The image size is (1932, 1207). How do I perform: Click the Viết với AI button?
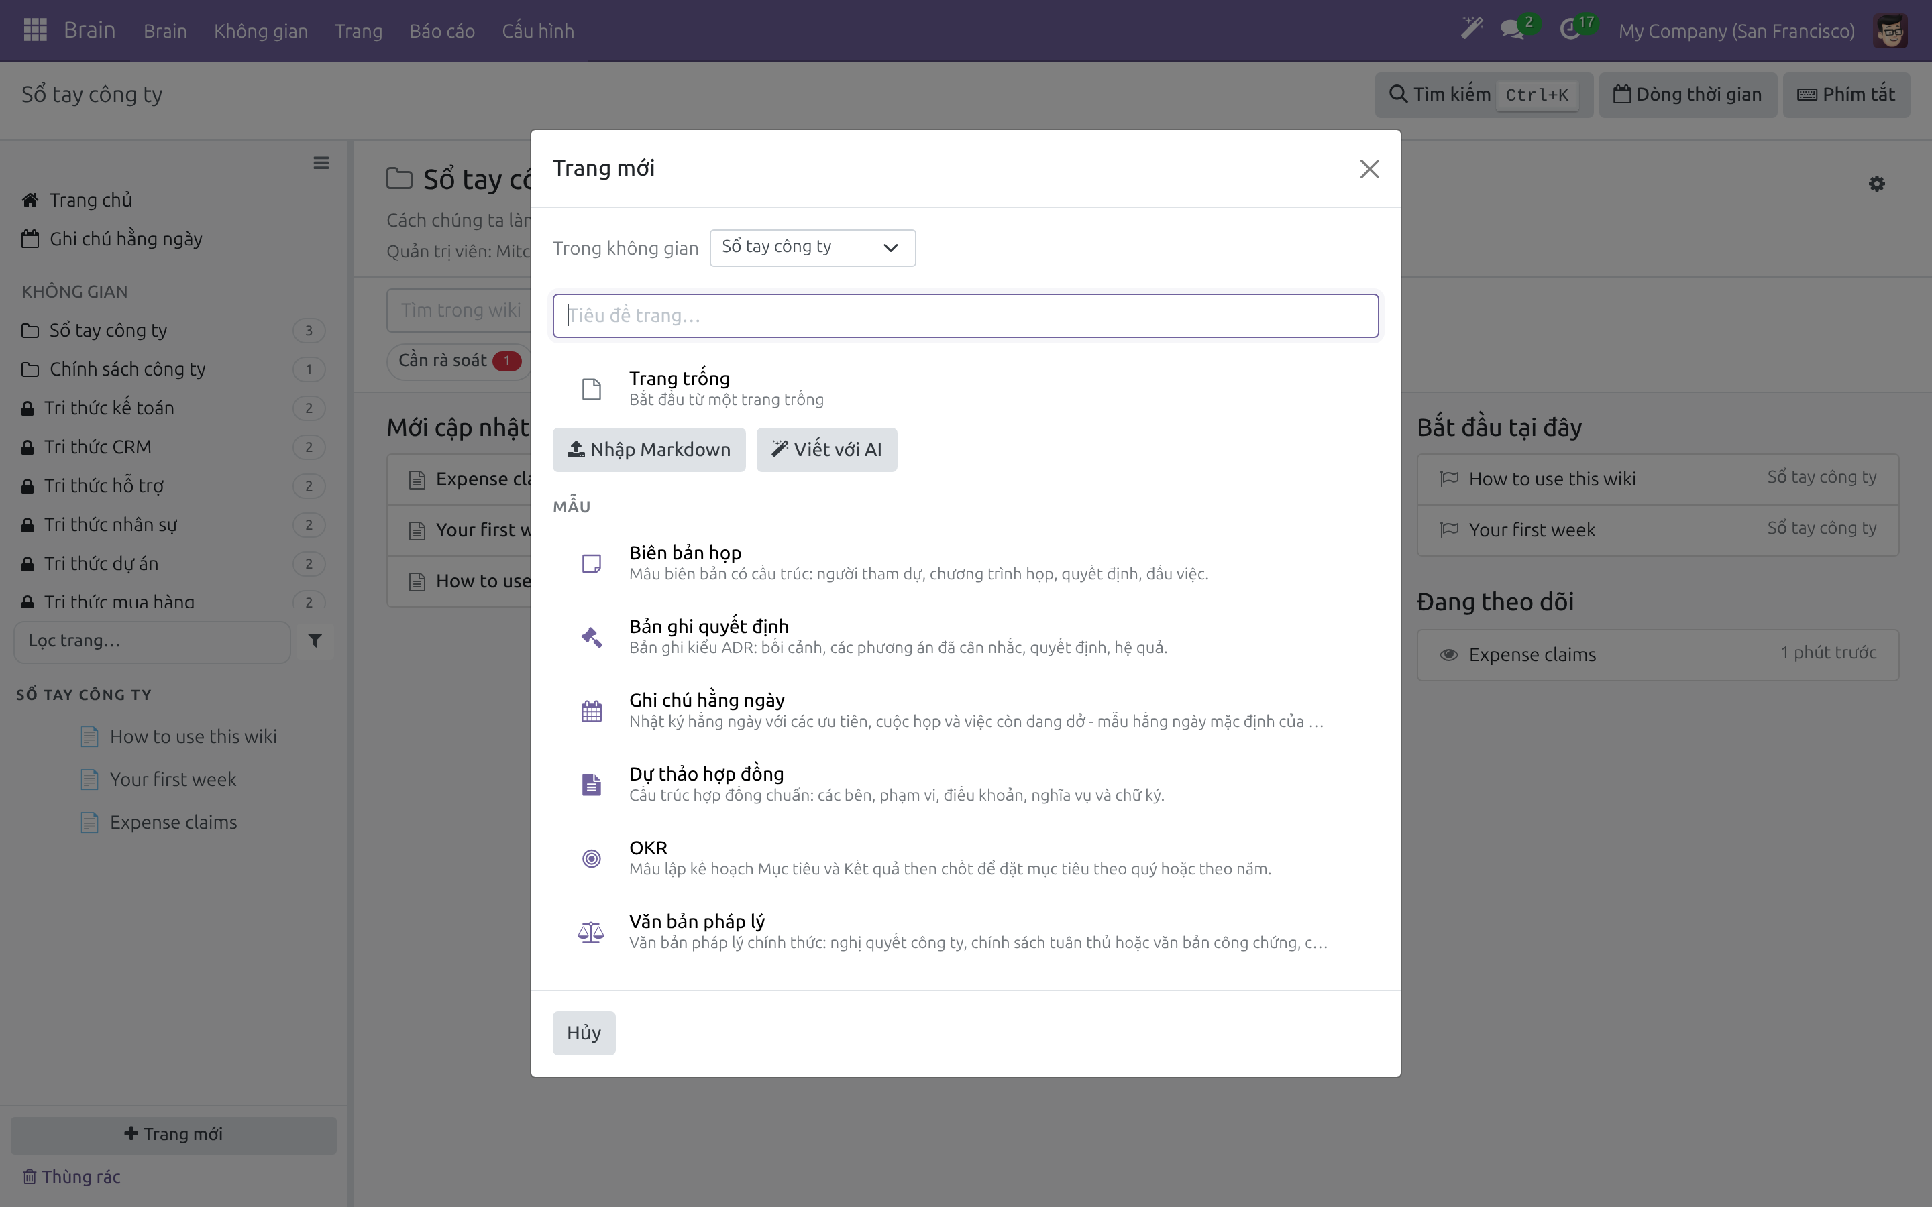[826, 449]
